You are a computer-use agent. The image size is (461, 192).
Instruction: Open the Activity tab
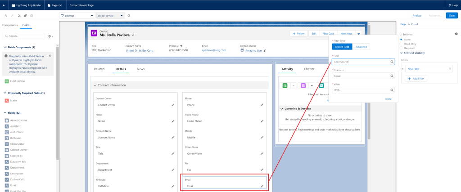tap(287, 69)
